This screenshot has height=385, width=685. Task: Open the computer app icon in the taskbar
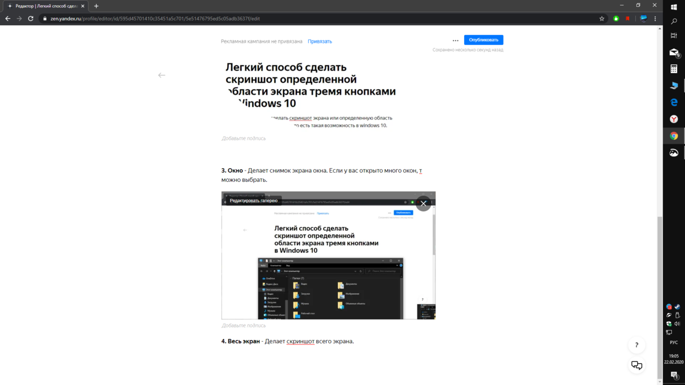[674, 86]
